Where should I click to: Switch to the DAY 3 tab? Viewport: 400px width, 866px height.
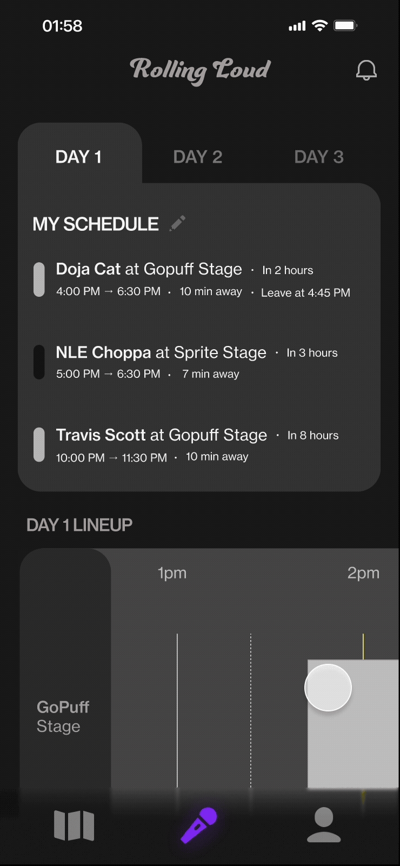click(319, 157)
